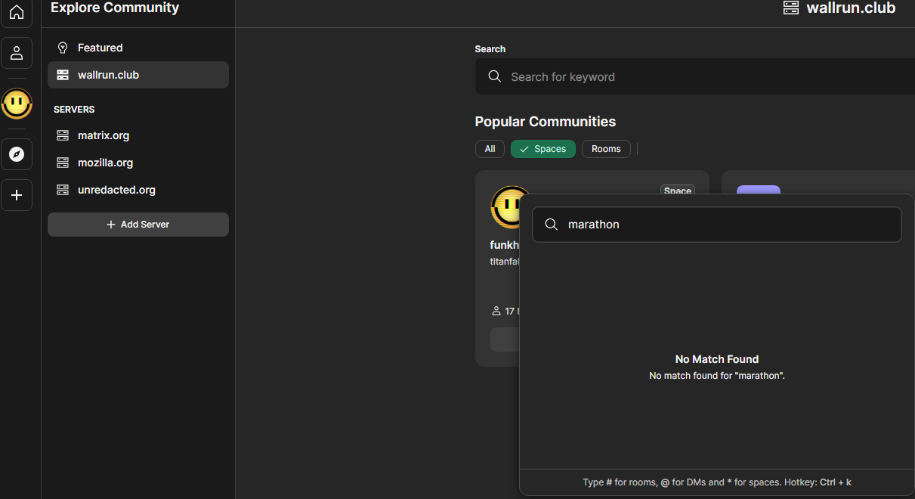915x499 pixels.
Task: Click the Featured lightbulb icon
Action: click(63, 48)
